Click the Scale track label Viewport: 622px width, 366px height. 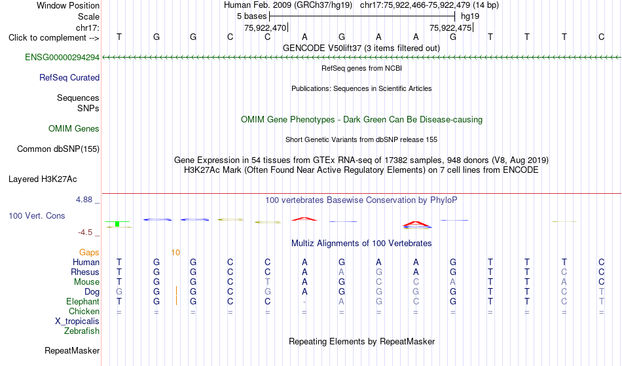tap(88, 16)
